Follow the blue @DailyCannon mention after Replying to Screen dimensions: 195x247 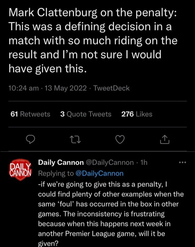pos(99,174)
